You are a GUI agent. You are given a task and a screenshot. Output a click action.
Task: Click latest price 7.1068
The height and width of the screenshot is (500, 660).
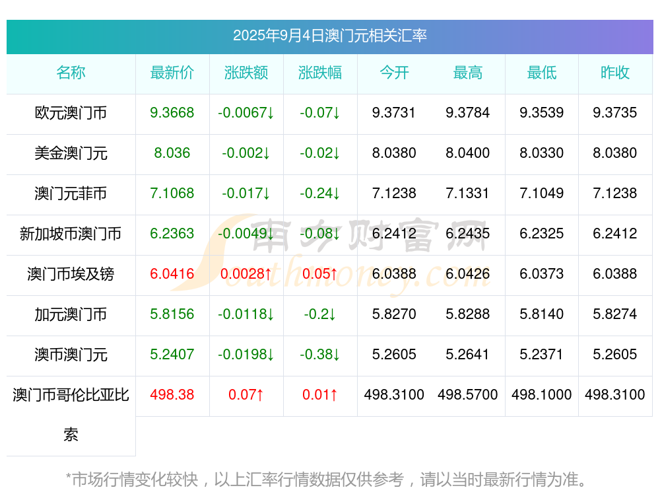(x=172, y=194)
